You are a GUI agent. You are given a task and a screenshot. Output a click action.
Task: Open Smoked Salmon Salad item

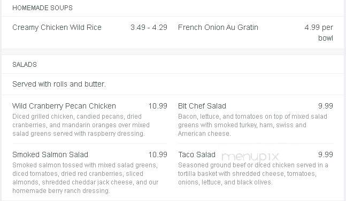pyautogui.click(x=50, y=154)
